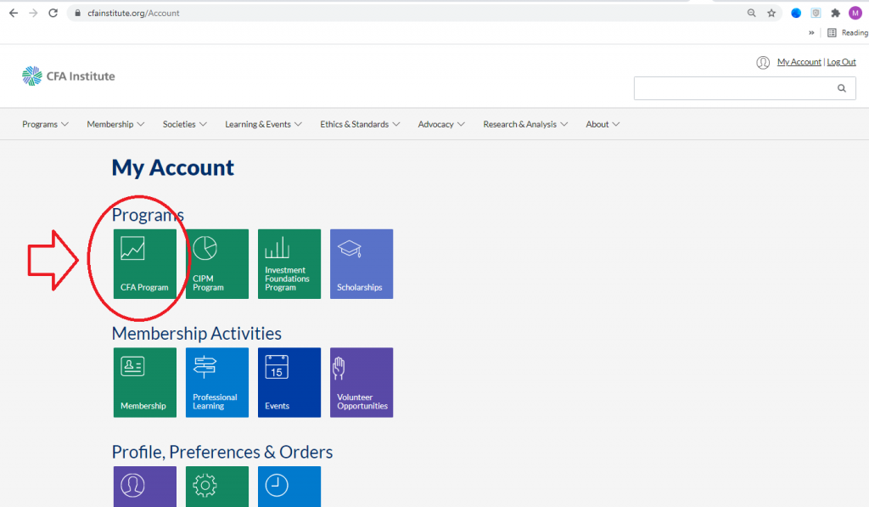Click the shield extension icon
This screenshot has height=507, width=869.
coord(816,13)
